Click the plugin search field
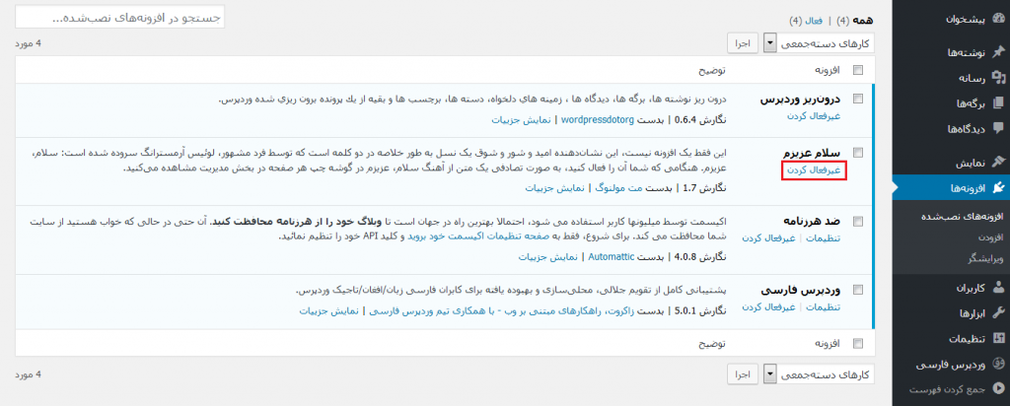1010x406 pixels. click(x=119, y=18)
